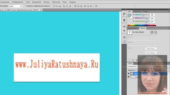Load selection from mask icon in Masks panel
This screenshot has height=95, width=170.
pyautogui.click(x=129, y=60)
